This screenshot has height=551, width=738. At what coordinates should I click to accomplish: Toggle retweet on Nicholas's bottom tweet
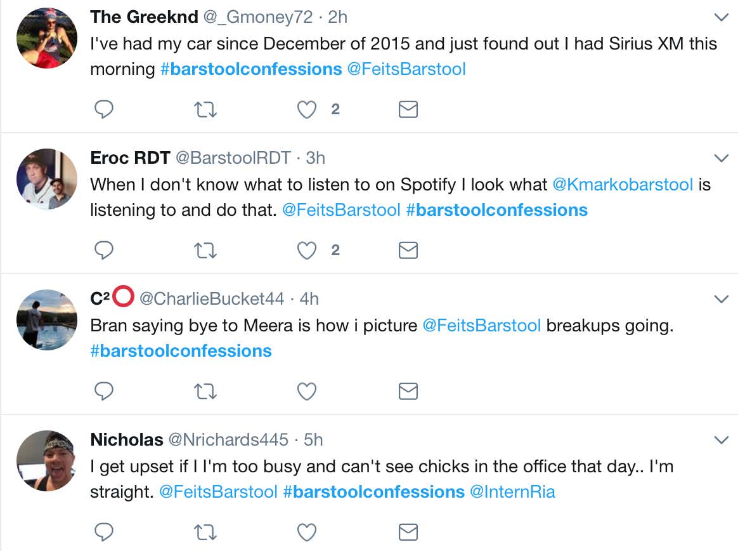pyautogui.click(x=205, y=532)
